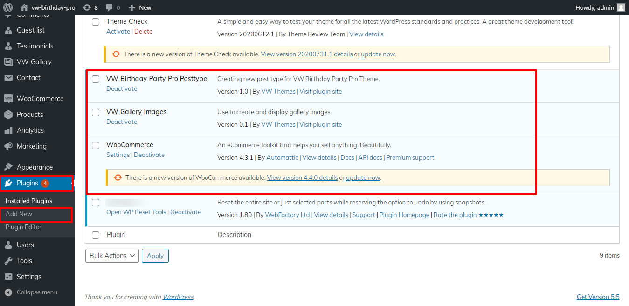Open the Bulk Actions dropdown
629x306 pixels.
pyautogui.click(x=112, y=256)
